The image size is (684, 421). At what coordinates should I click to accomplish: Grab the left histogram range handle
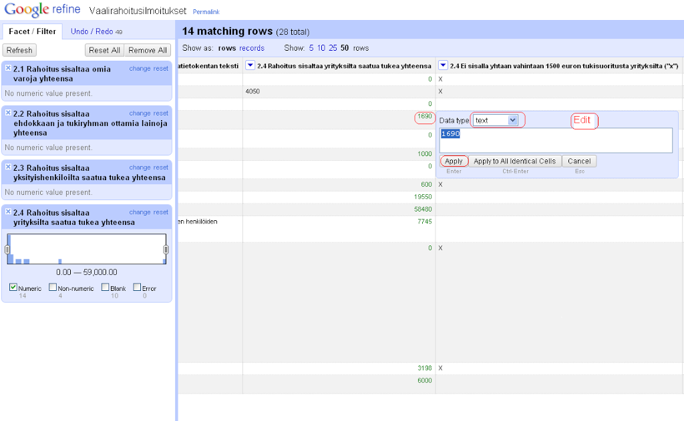[7, 249]
